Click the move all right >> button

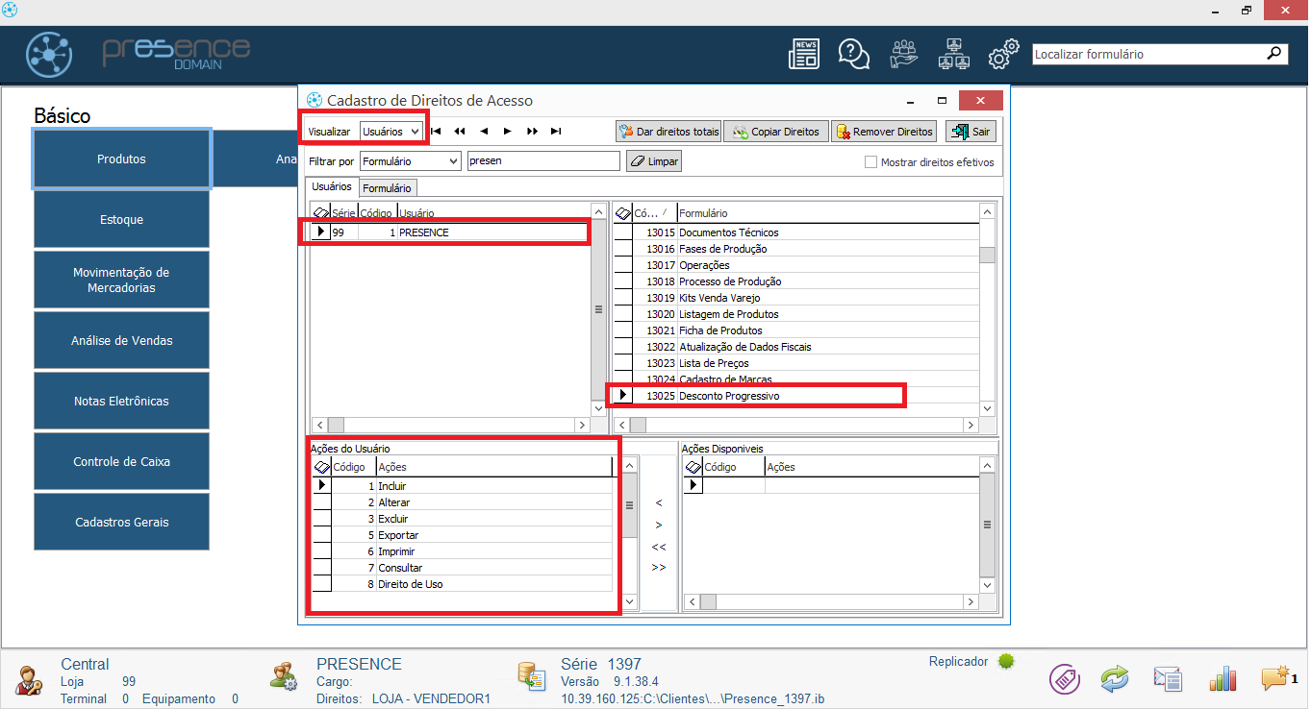coord(659,568)
